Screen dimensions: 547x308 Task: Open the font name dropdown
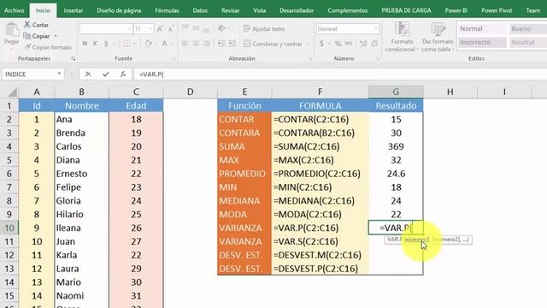[x=129, y=28]
